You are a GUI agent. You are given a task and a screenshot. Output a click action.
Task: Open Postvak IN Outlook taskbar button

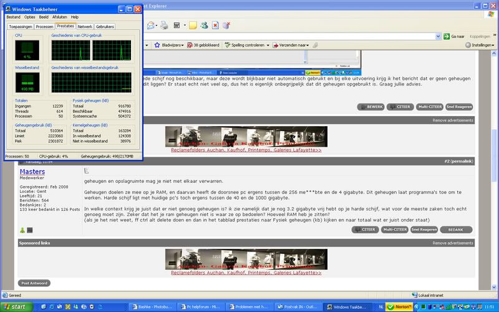coord(299,307)
